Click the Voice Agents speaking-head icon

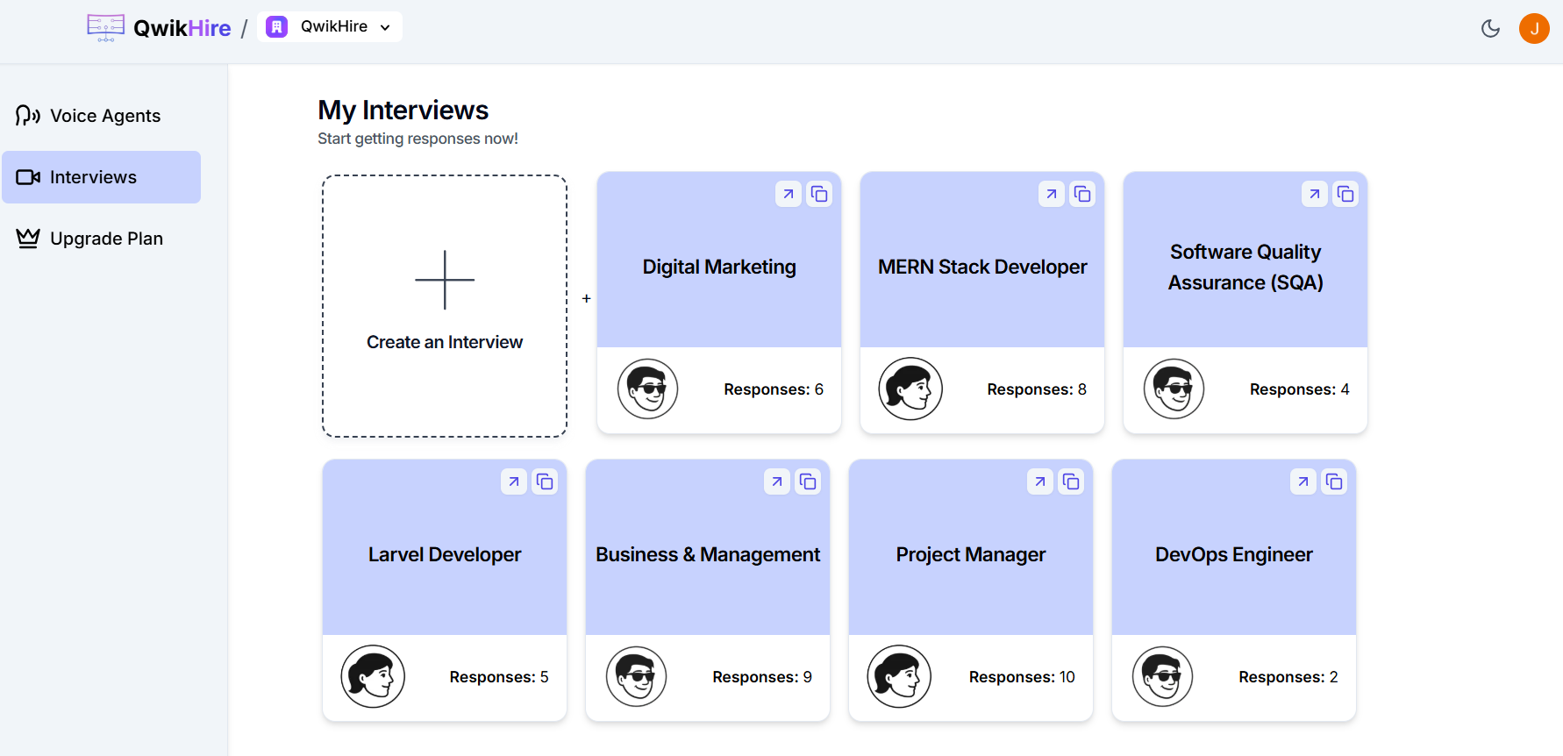pyautogui.click(x=28, y=116)
